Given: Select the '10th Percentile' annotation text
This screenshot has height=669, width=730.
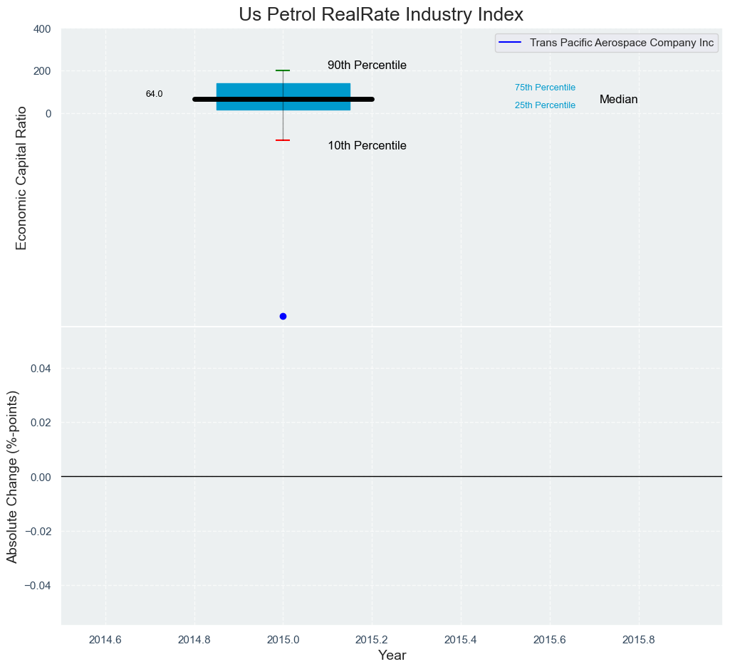Looking at the screenshot, I should click(367, 146).
